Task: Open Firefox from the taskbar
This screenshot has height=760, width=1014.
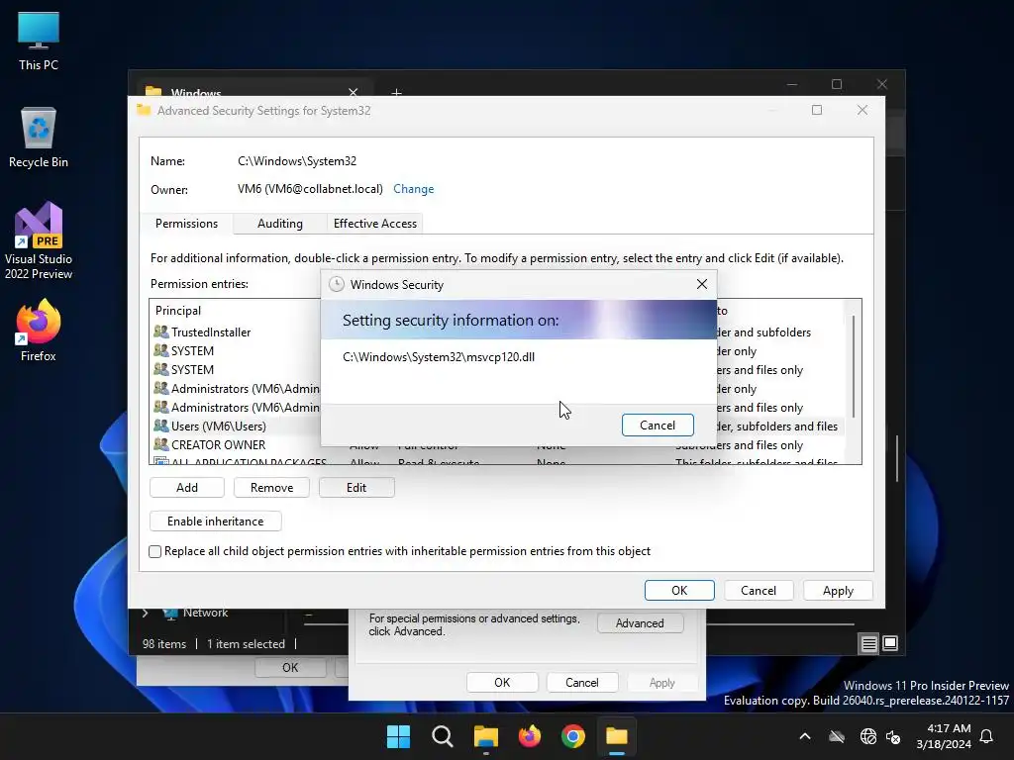Action: click(x=530, y=736)
